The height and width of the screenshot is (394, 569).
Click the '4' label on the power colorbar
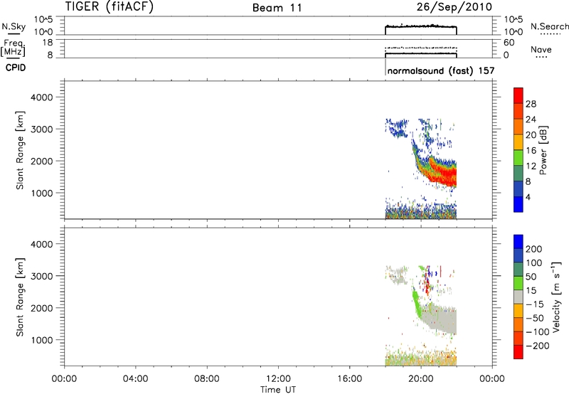pos(528,197)
